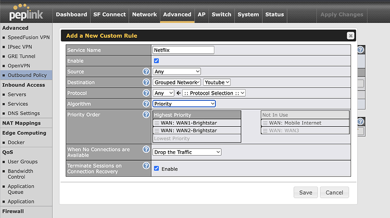Open the Algorithm Priority dropdown
Image resolution: width=390 pixels, height=218 pixels.
click(x=184, y=104)
